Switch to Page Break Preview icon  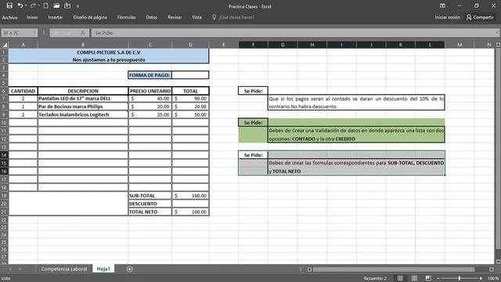(x=428, y=278)
